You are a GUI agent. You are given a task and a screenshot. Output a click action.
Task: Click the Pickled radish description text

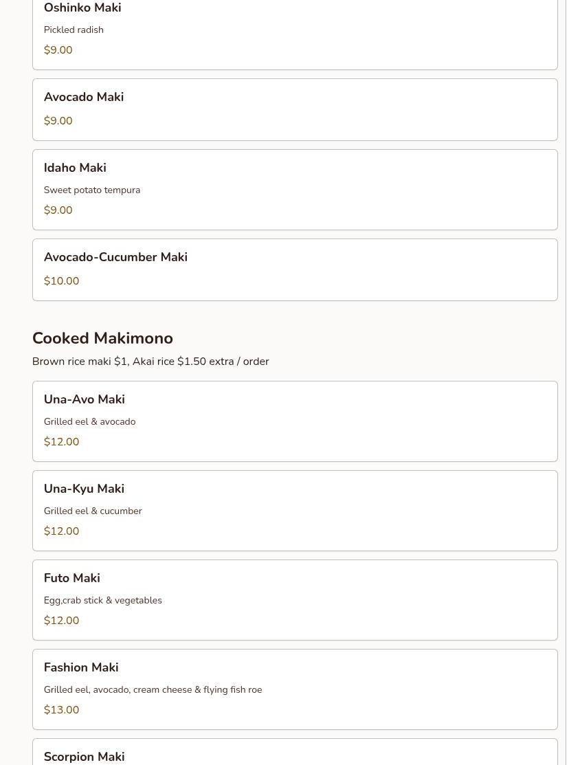[x=74, y=30]
